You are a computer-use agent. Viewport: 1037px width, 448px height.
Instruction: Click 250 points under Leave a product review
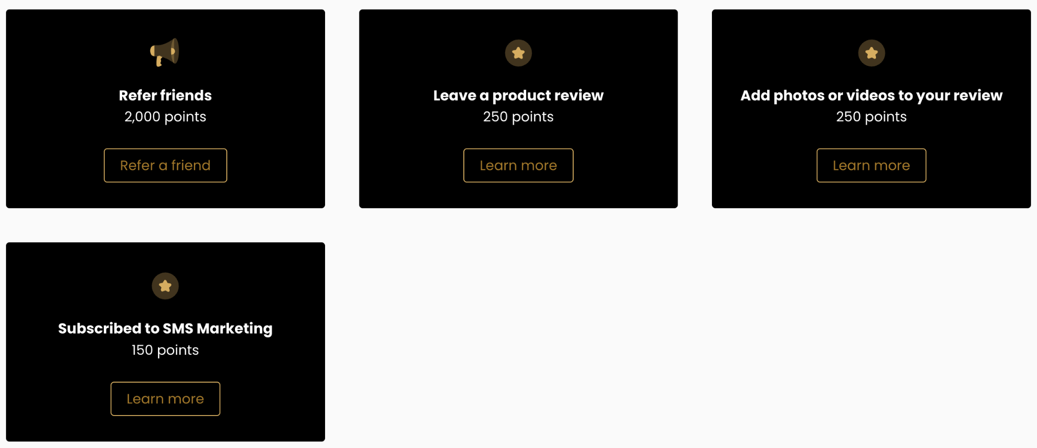[518, 117]
